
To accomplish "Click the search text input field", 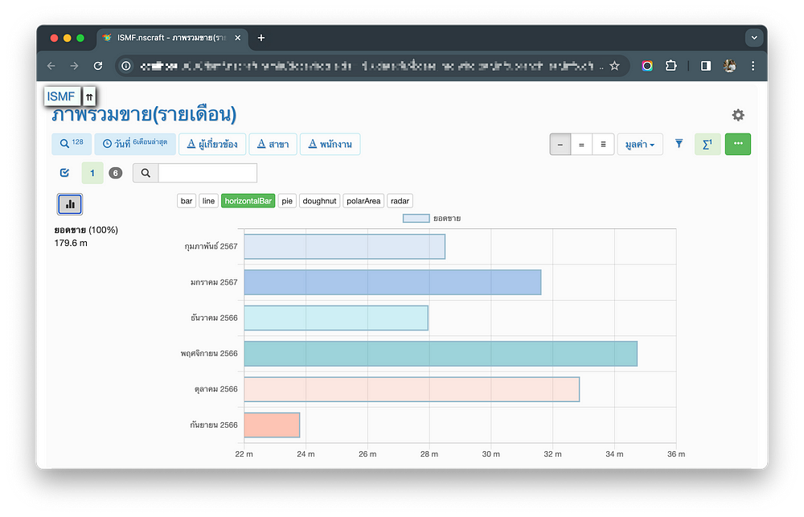I will tap(207, 173).
